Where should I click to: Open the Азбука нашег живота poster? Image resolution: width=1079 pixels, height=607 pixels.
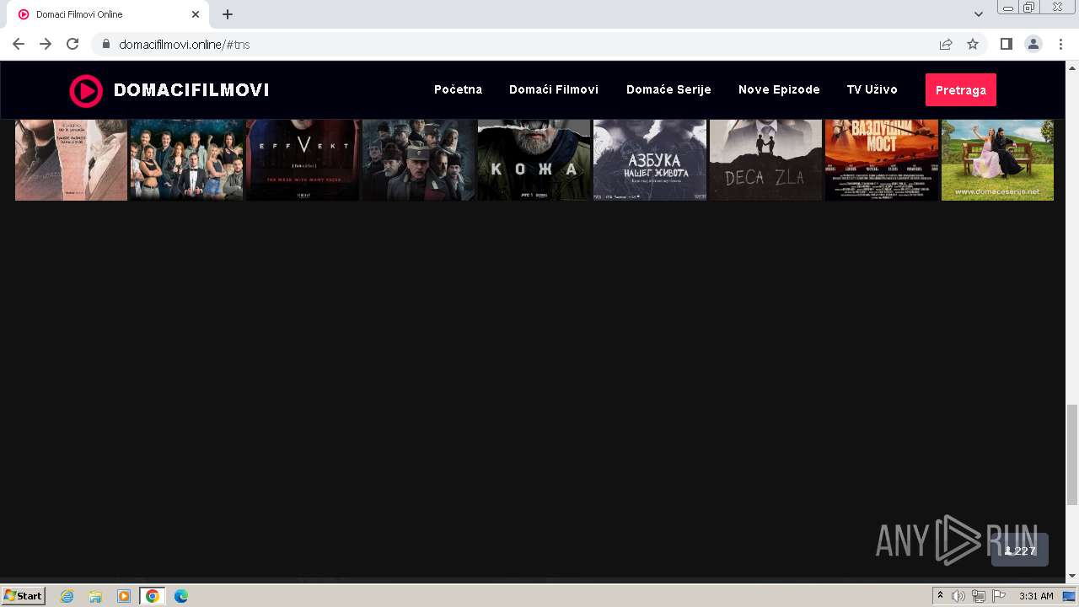point(650,160)
